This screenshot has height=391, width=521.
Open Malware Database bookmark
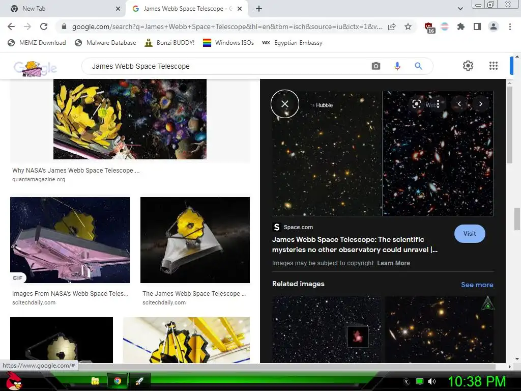[105, 43]
